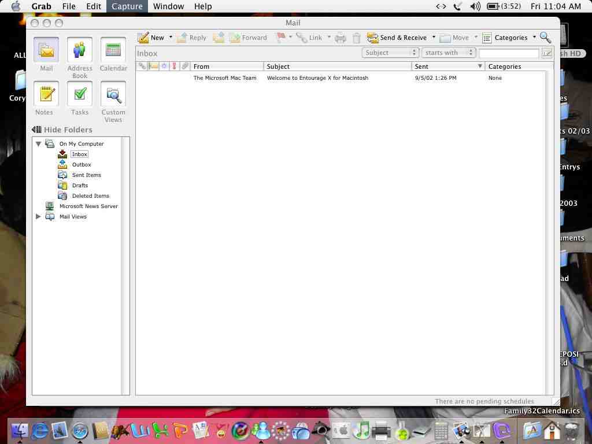
Task: Click the Link toolbar button
Action: click(x=309, y=38)
